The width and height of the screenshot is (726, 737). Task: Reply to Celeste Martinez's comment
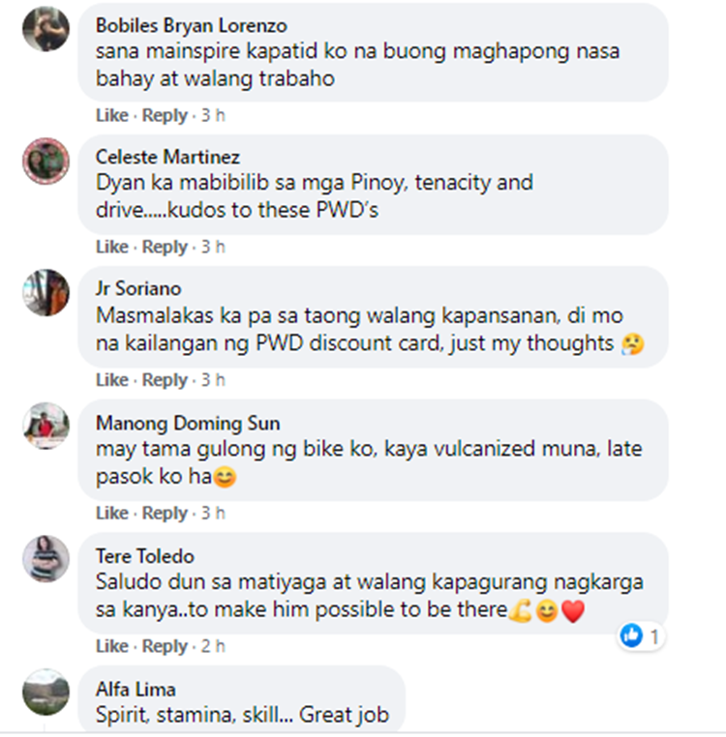coord(165,247)
